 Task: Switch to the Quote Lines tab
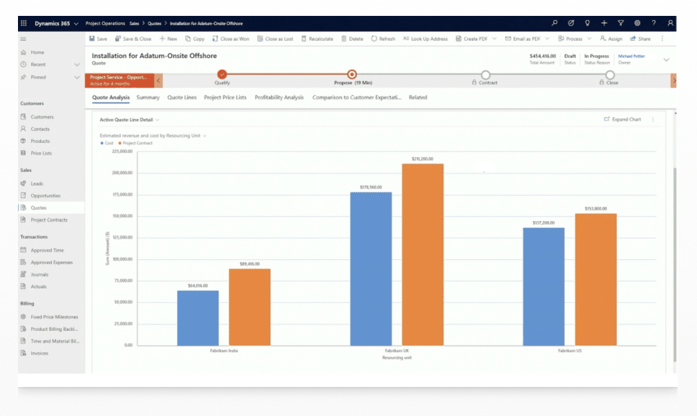pyautogui.click(x=182, y=97)
